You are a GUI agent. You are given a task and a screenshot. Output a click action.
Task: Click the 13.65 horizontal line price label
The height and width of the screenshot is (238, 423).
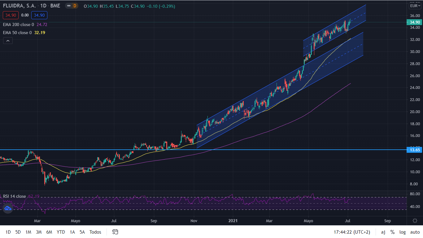414,150
